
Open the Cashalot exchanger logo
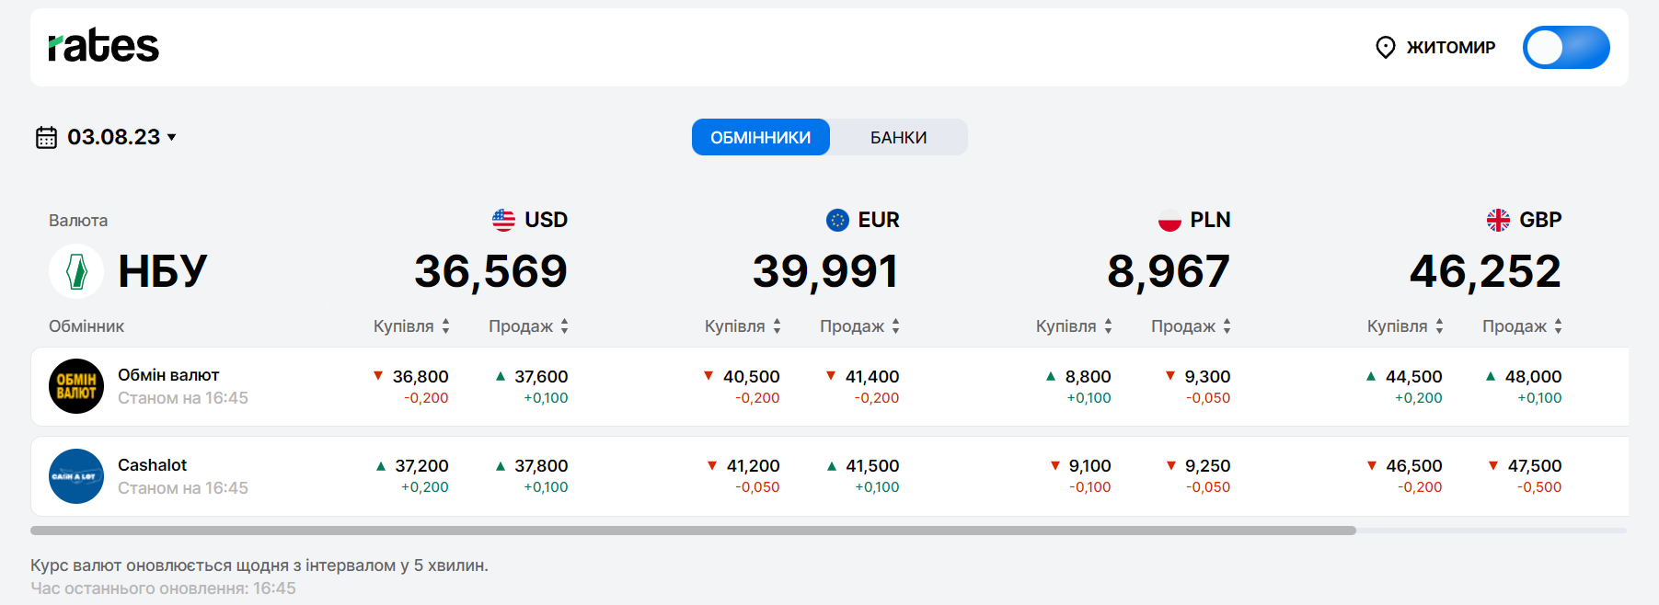click(76, 476)
